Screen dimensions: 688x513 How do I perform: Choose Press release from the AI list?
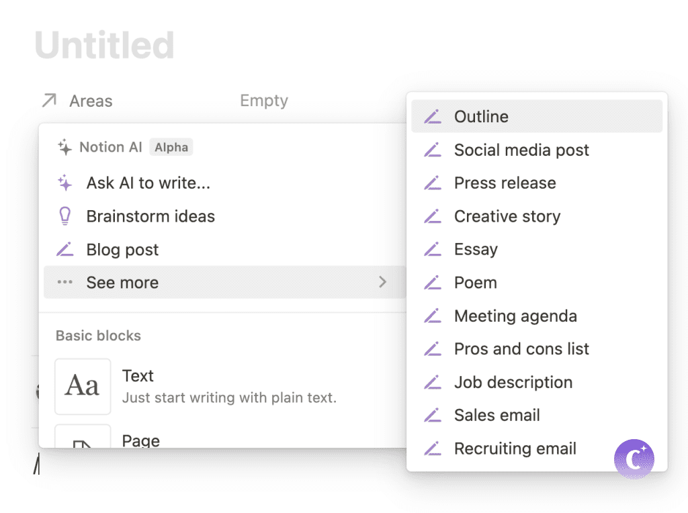click(x=505, y=183)
